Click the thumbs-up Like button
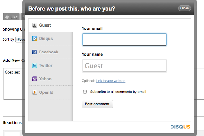 (x=11, y=17)
